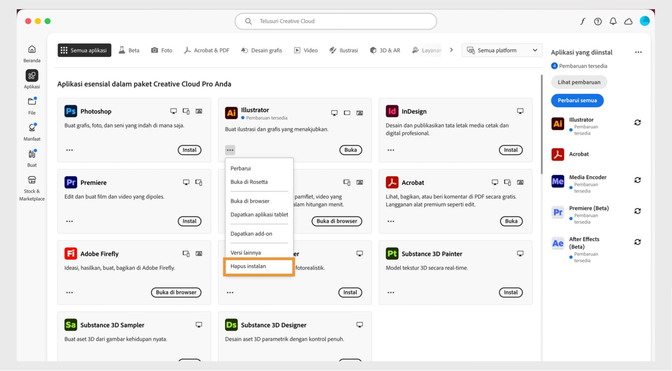The image size is (672, 371).
Task: Click Instal button for Photoshop
Action: pyautogui.click(x=189, y=150)
